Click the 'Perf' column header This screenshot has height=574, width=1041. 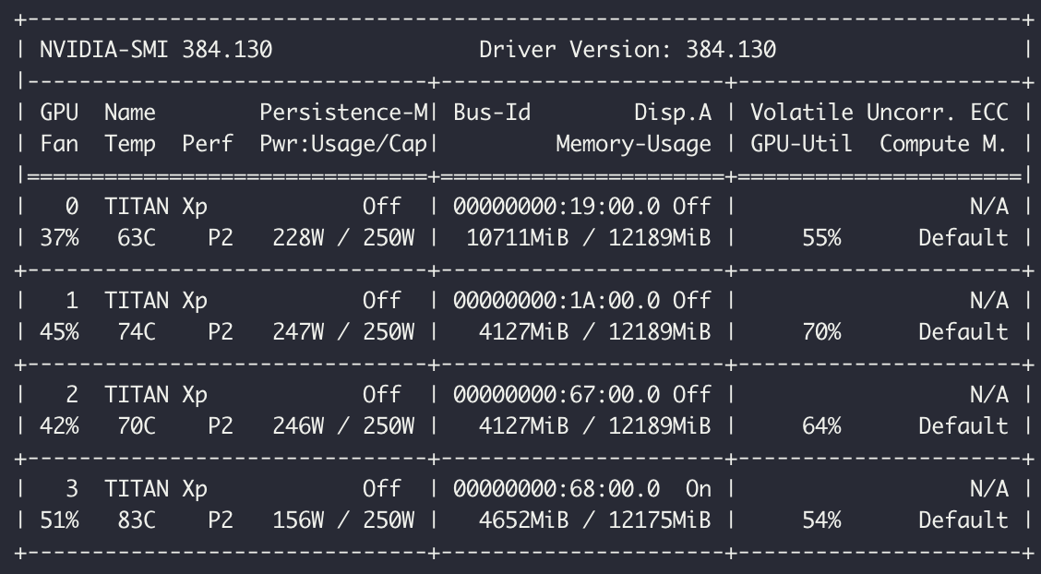pyautogui.click(x=208, y=144)
